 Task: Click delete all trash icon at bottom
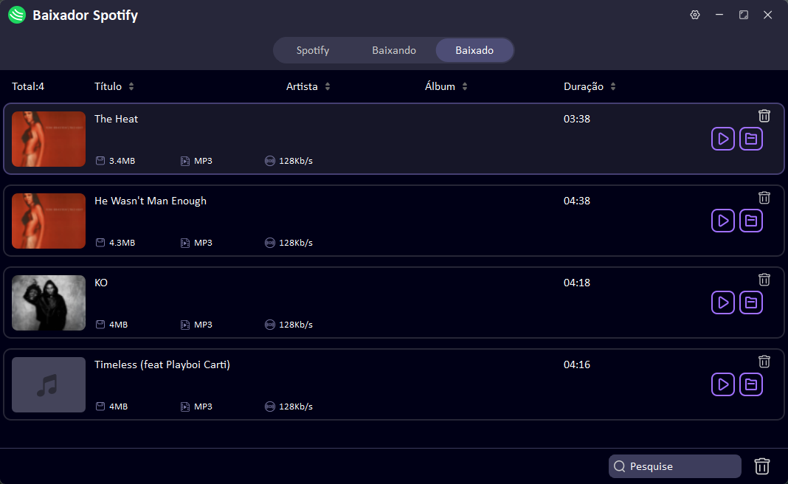coord(762,466)
